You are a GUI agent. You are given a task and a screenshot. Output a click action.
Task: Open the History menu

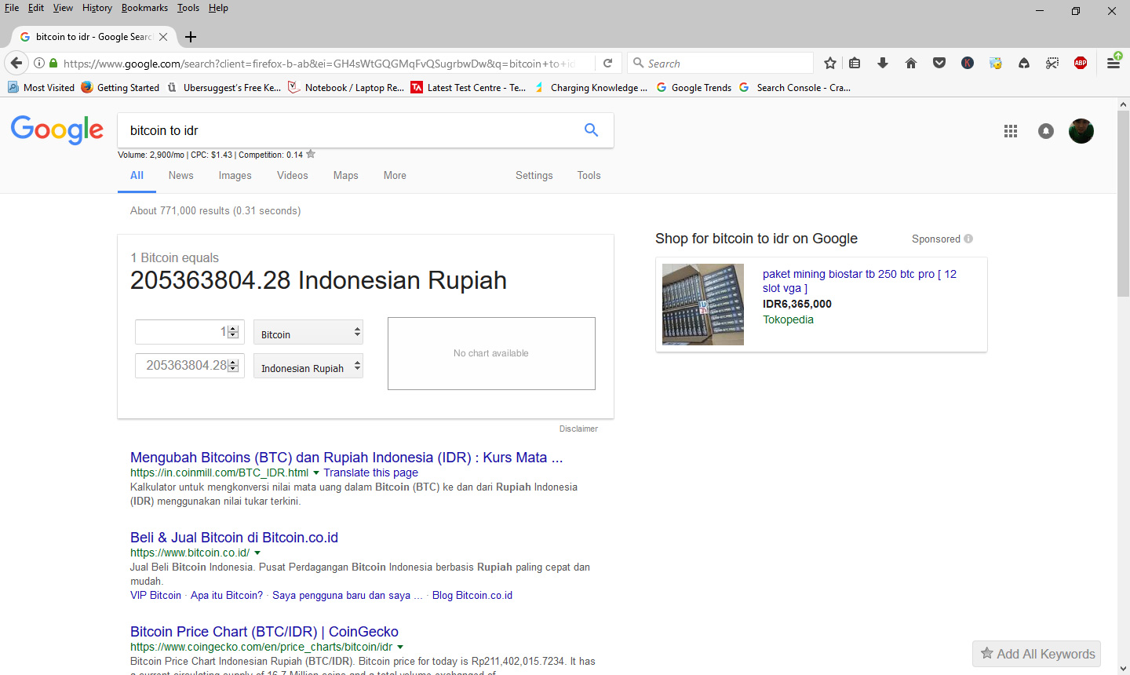[x=97, y=8]
